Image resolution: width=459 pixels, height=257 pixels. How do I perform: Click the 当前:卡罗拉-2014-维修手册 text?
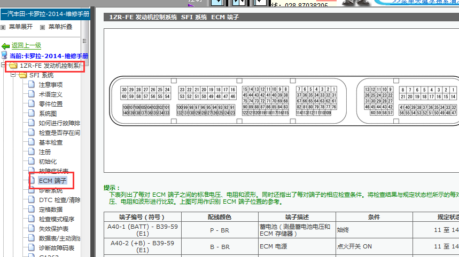[x=49, y=56]
